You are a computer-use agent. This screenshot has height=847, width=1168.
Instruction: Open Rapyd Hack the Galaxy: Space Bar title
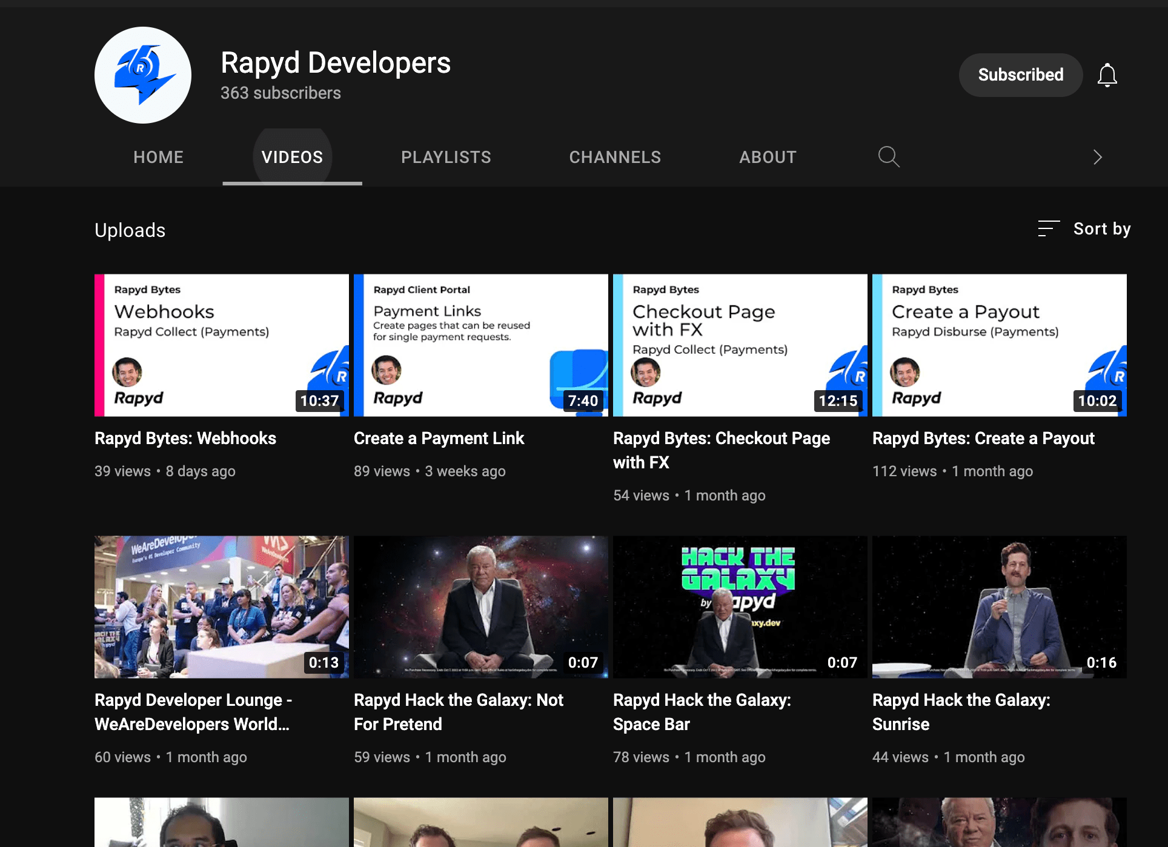click(x=702, y=712)
